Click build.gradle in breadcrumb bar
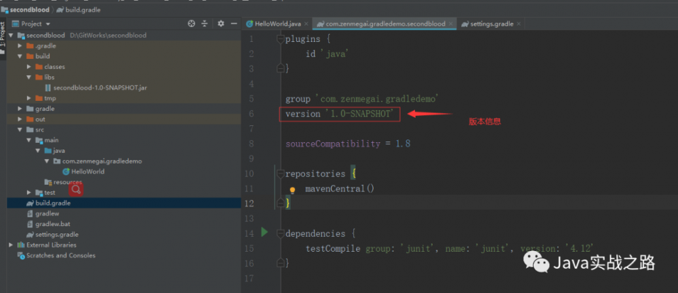Image resolution: width=678 pixels, height=293 pixels. click(x=83, y=9)
